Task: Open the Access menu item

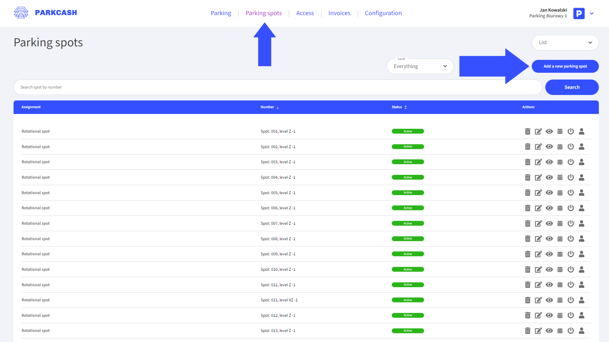Action: coord(305,13)
